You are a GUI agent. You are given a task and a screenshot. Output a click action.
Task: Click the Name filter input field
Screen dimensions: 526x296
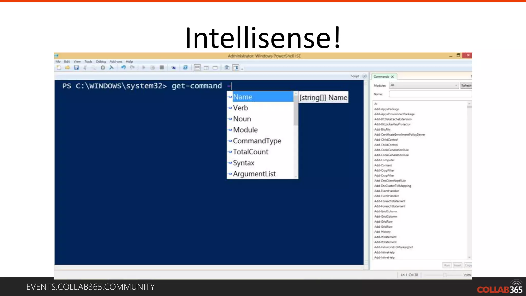(x=430, y=94)
